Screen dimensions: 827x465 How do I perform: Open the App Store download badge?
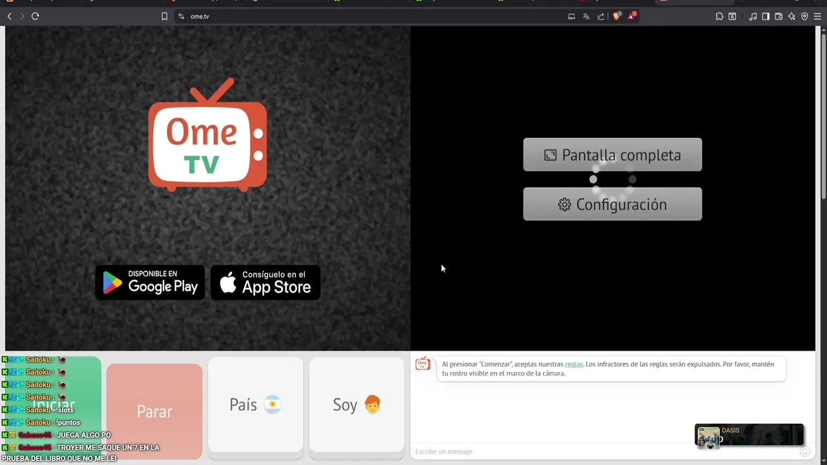tap(266, 282)
